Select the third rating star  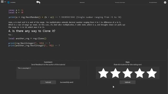tap(128, 73)
